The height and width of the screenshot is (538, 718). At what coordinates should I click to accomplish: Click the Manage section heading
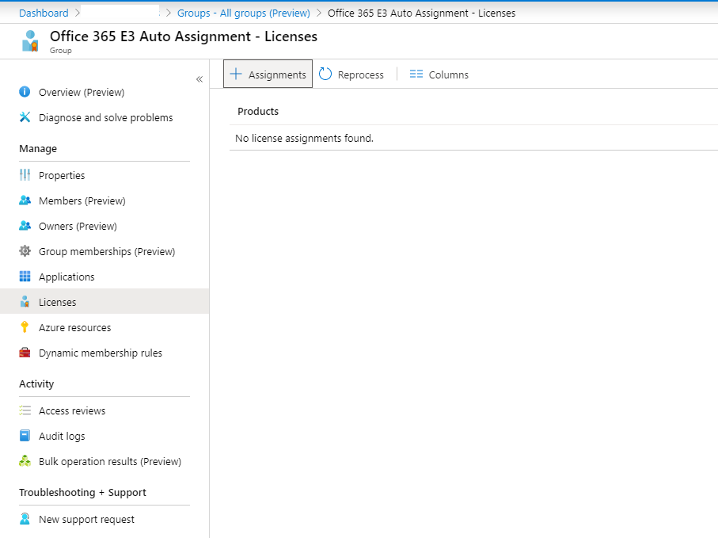tap(38, 148)
